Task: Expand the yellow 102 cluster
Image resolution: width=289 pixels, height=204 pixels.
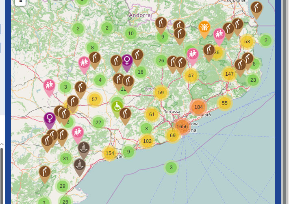Action: tap(147, 141)
